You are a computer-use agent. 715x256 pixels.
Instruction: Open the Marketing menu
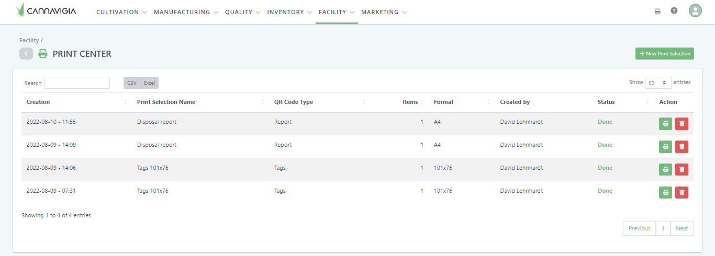[x=384, y=12]
